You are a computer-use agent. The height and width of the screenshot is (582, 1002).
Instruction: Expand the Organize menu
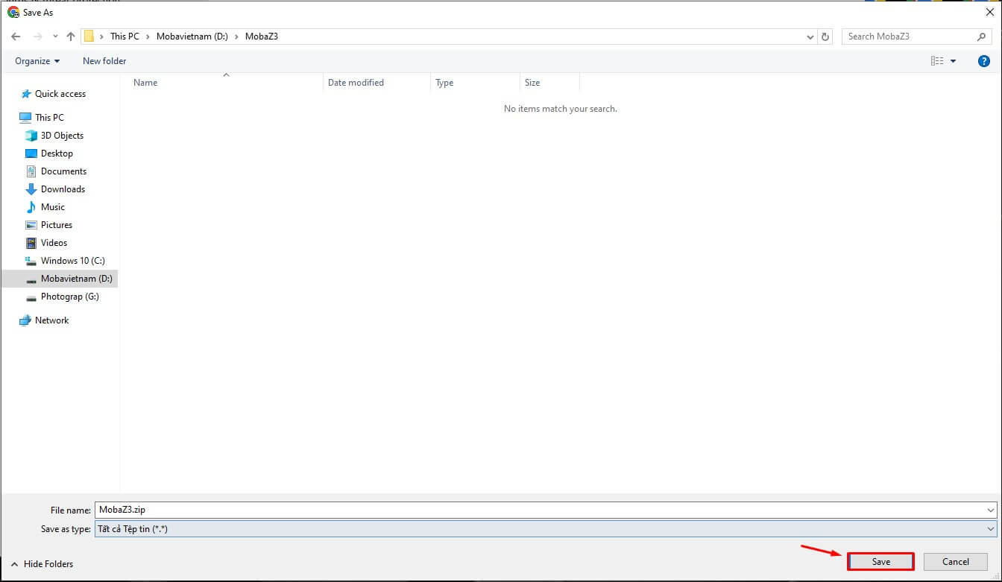(x=37, y=61)
